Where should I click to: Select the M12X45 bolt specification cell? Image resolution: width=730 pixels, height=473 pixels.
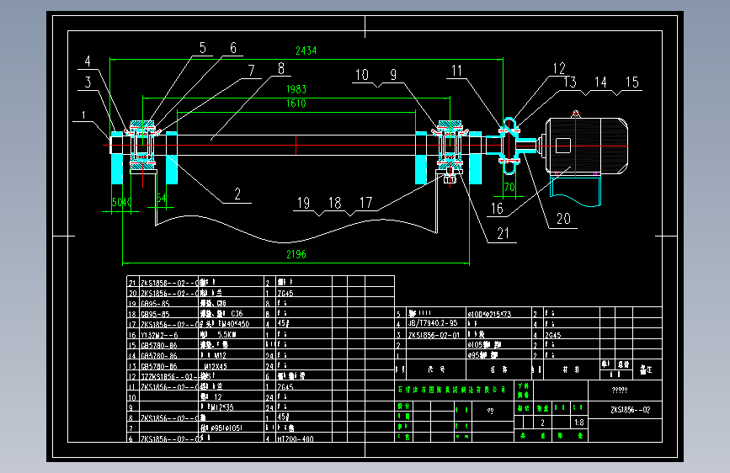(216, 366)
